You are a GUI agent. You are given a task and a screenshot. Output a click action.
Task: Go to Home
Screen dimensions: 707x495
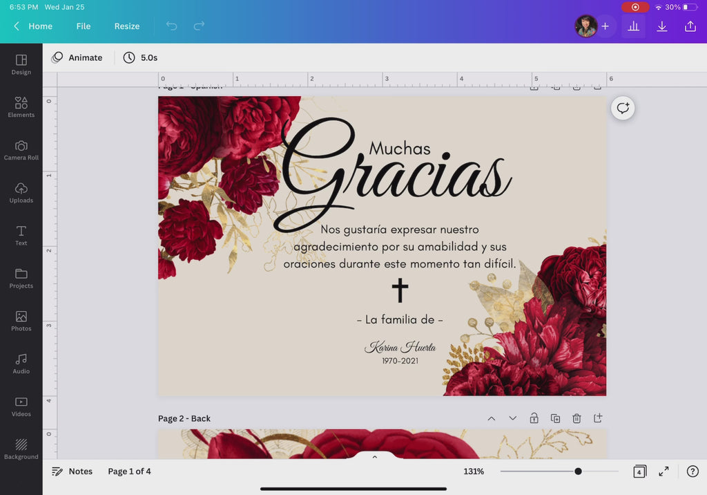click(40, 26)
